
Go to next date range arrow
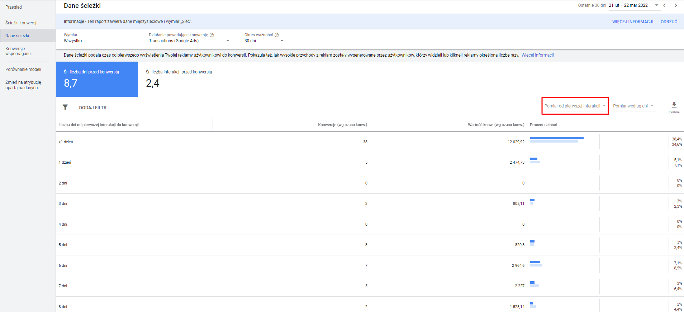[x=676, y=5]
